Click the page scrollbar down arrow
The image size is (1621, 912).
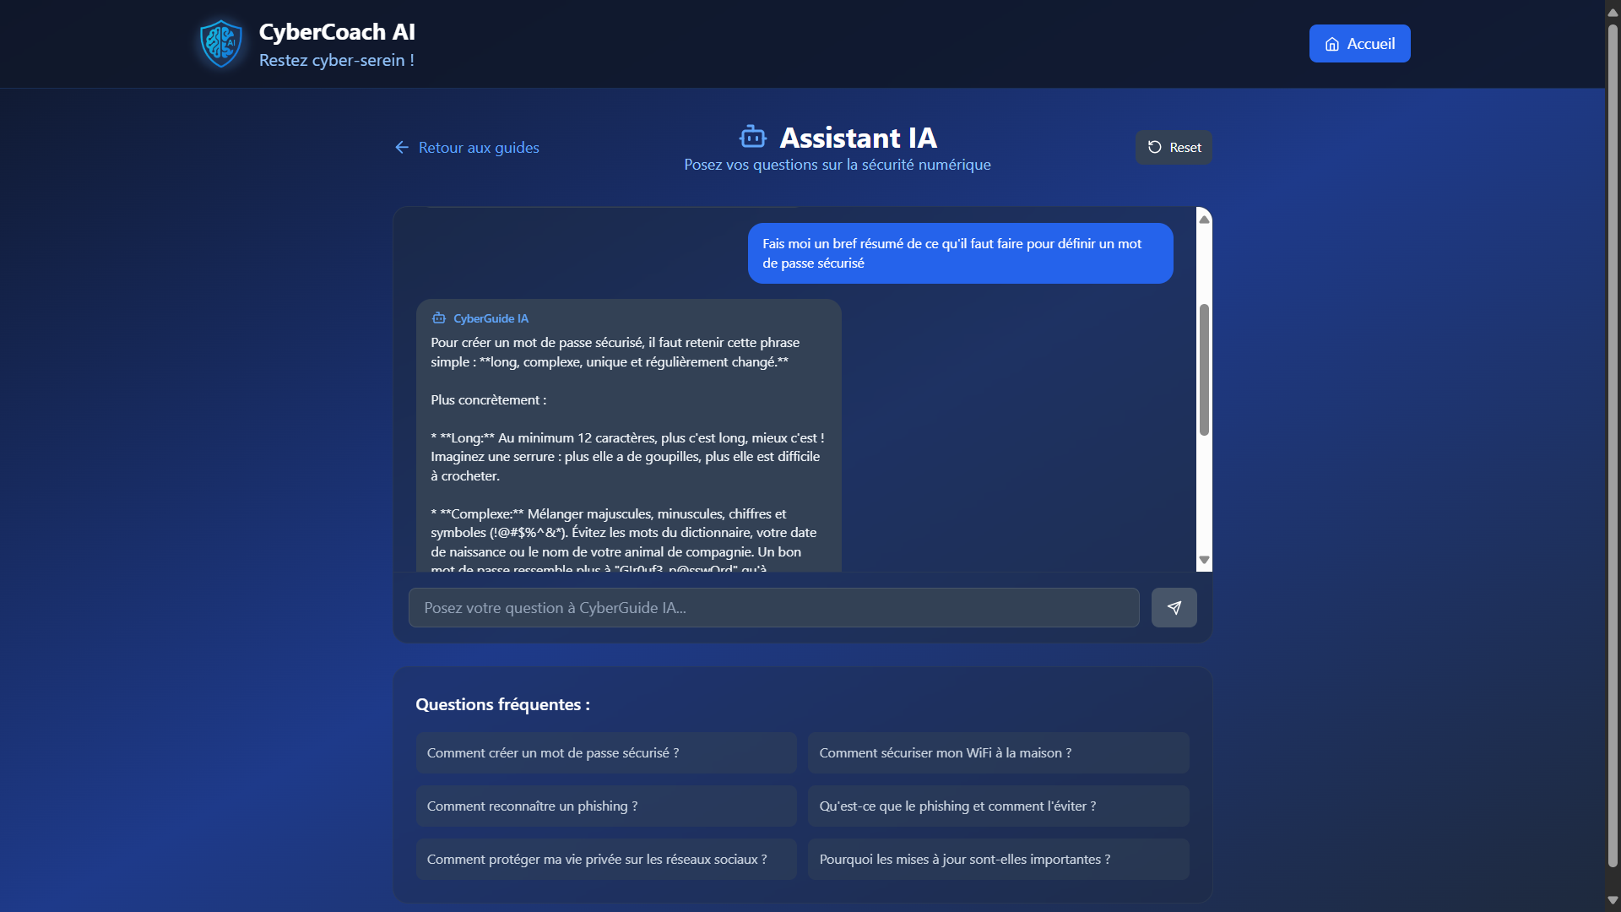point(1613,900)
